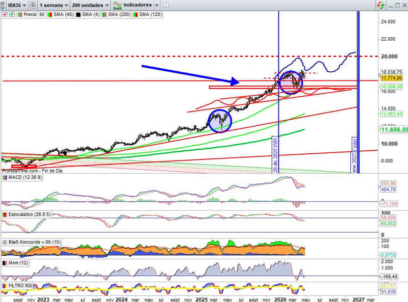Viewport: 408px width, 302px height.
Task: Click the SMA (4) black color swatch
Action: click(79, 14)
